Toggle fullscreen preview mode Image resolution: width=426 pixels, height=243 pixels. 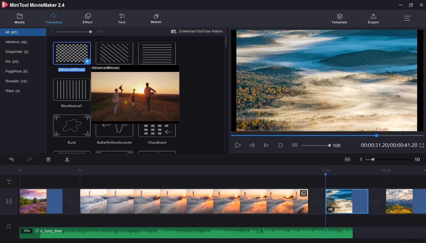coord(422,145)
